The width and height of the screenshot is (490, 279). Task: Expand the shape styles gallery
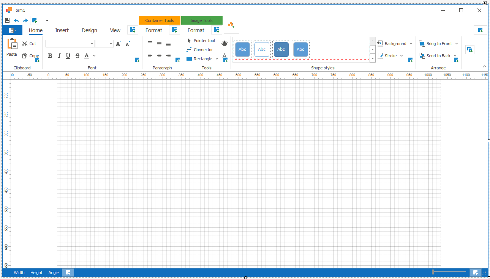373,58
